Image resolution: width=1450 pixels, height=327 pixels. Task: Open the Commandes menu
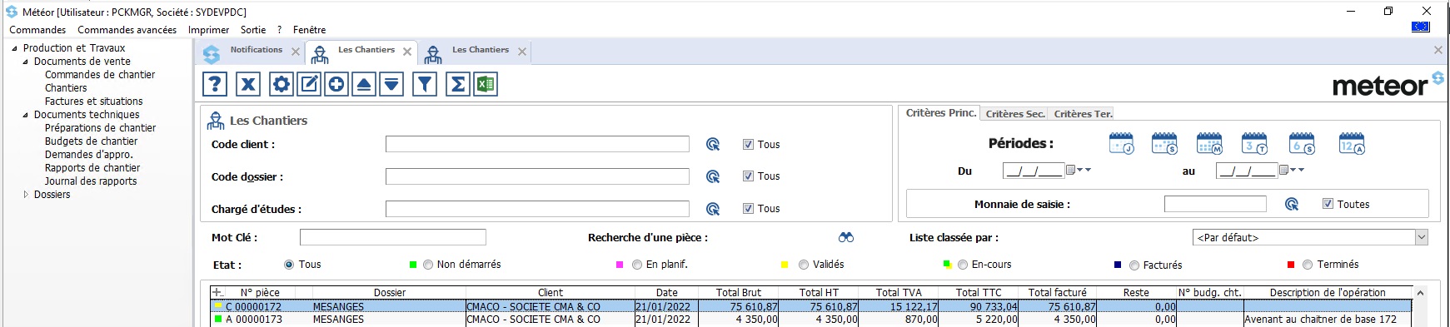coord(37,30)
